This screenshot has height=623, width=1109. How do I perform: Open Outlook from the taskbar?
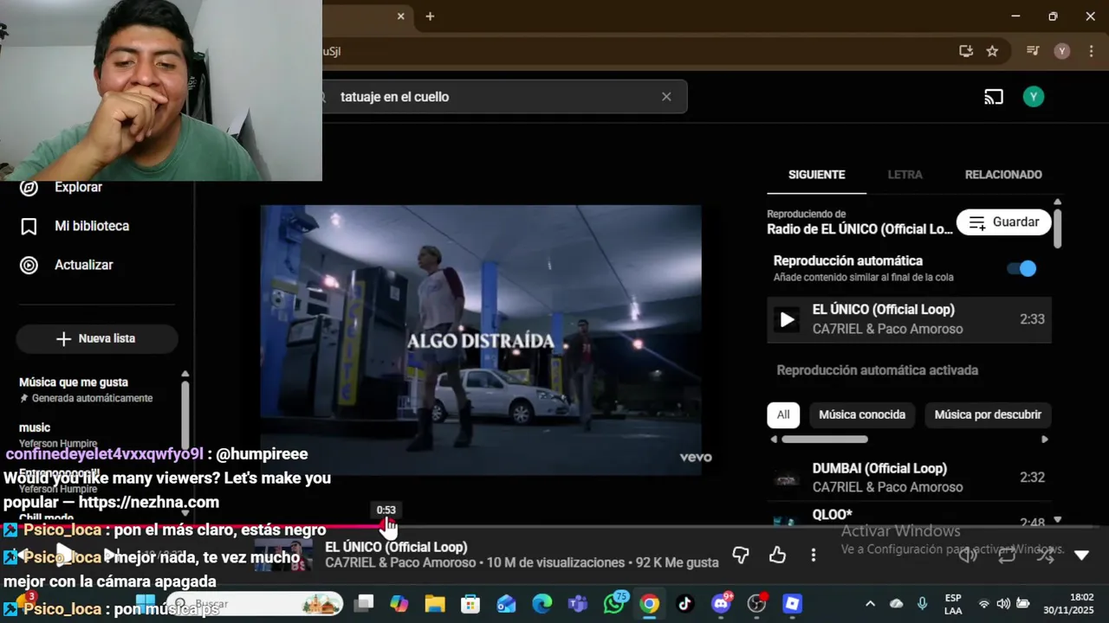pos(506,604)
